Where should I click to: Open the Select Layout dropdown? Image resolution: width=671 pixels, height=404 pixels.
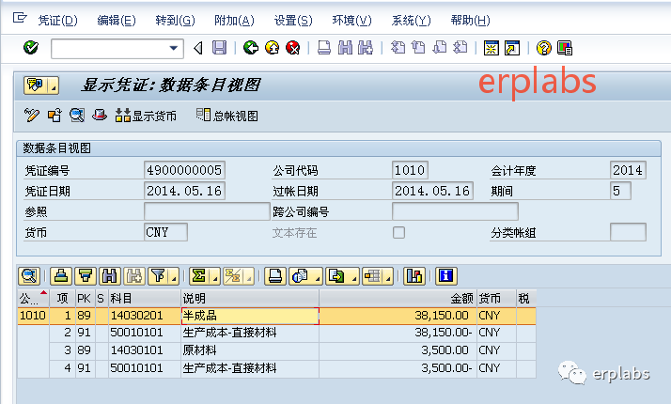pyautogui.click(x=378, y=276)
